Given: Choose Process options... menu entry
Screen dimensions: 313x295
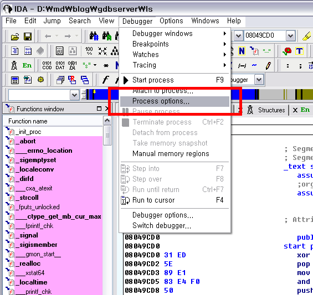Looking at the screenshot, I should pyautogui.click(x=175, y=101).
